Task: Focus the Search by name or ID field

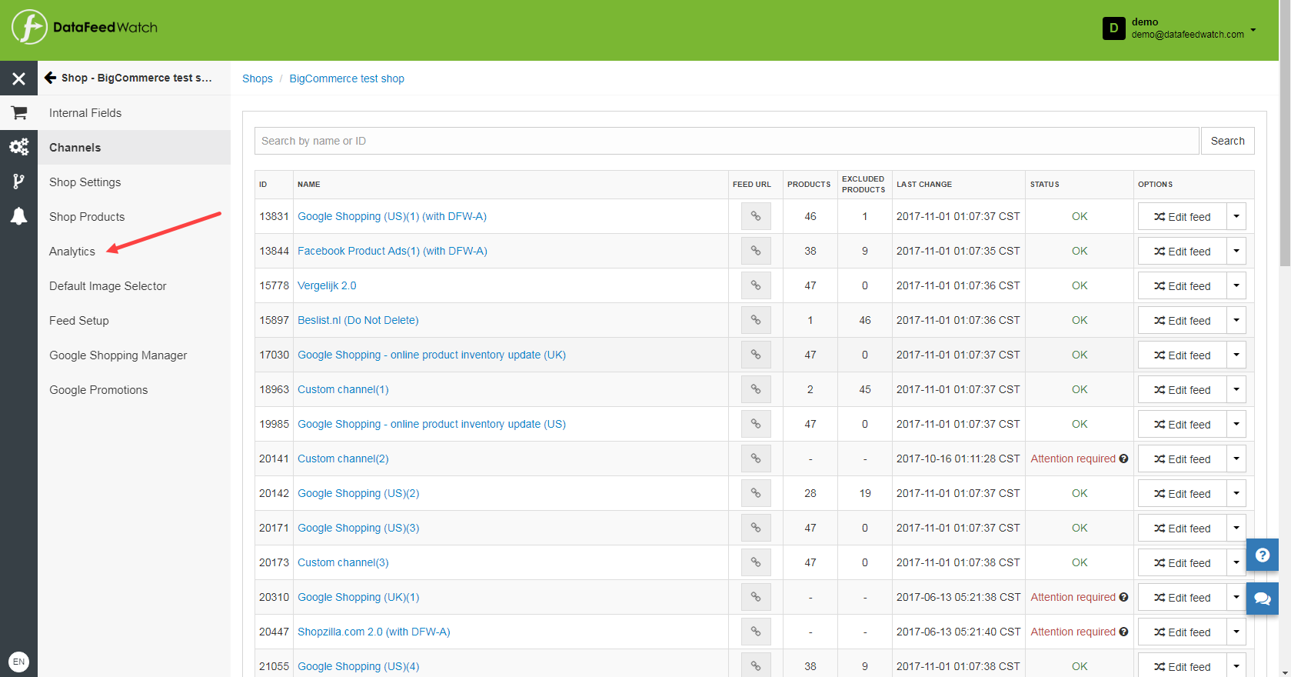Action: 727,141
